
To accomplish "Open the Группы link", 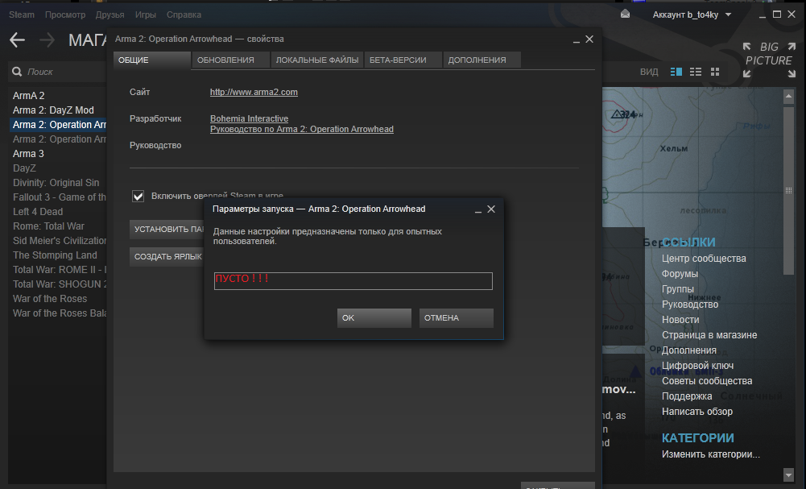I will 677,289.
